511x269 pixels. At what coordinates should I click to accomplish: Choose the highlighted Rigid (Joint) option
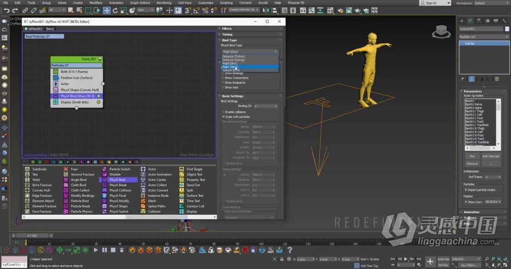click(249, 67)
